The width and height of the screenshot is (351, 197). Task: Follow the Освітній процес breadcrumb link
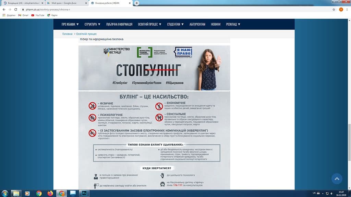(x=86, y=34)
